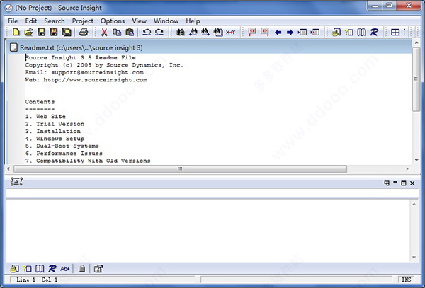Image resolution: width=425 pixels, height=288 pixels.
Task: Open Search with the plain binoculars icon
Action: [180, 33]
